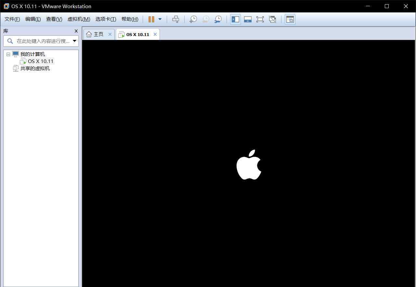Maximize the VMware Workstation window
Screen dimensions: 416x287
click(387, 6)
